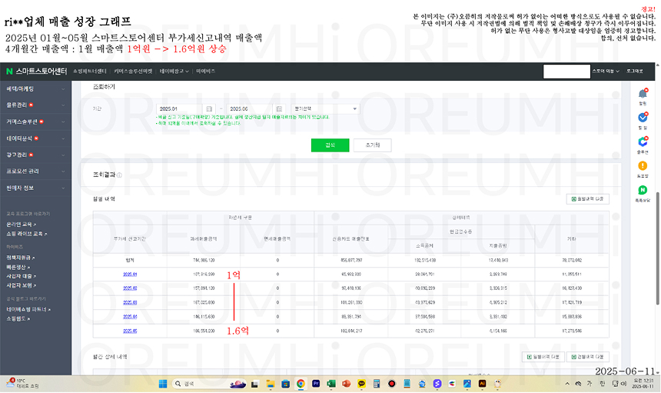Open the 2025.03 period link
The height and width of the screenshot is (393, 661).
click(130, 303)
